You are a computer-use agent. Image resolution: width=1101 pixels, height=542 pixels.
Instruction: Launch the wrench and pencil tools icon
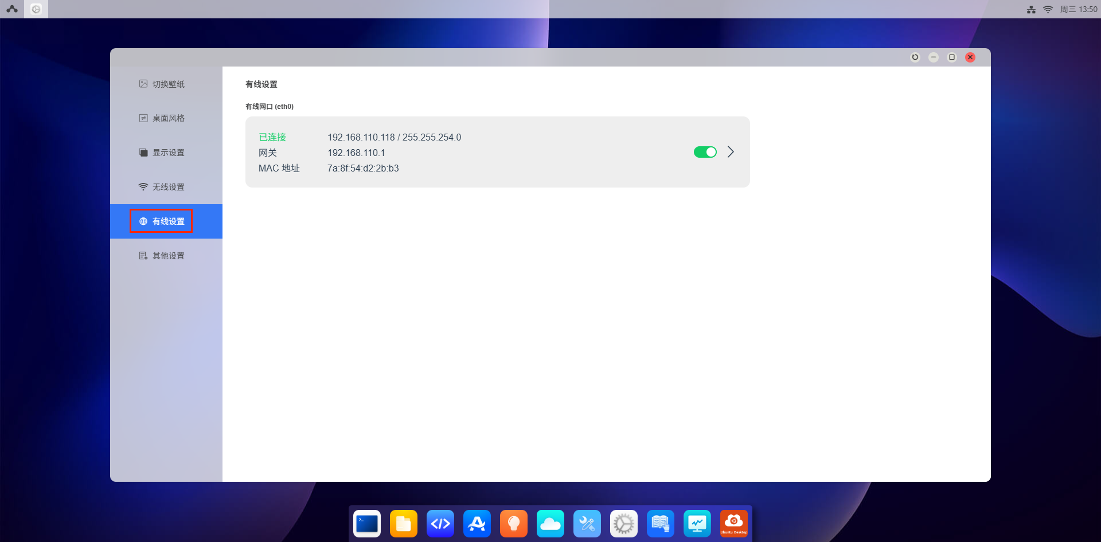587,524
